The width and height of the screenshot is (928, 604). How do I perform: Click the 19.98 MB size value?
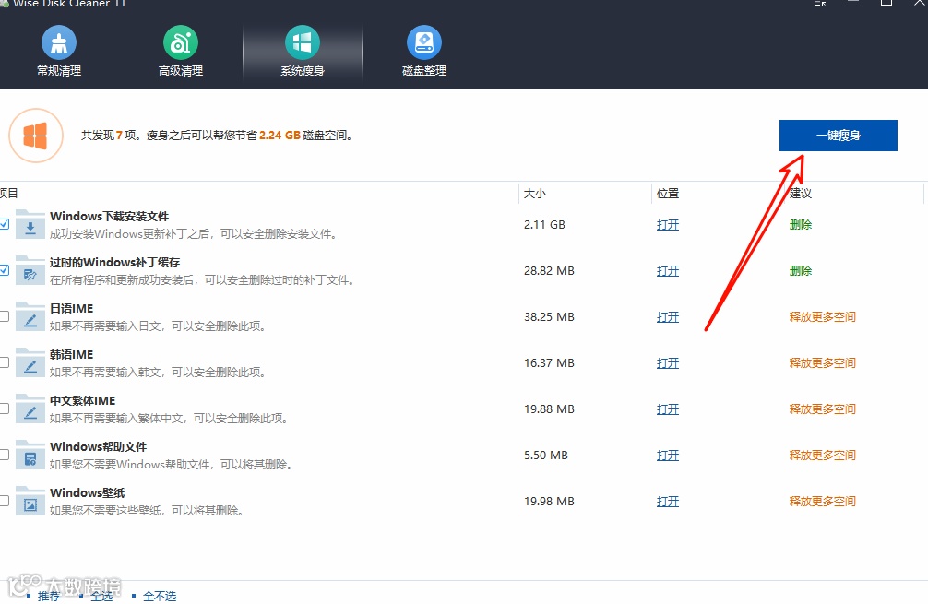click(x=549, y=502)
